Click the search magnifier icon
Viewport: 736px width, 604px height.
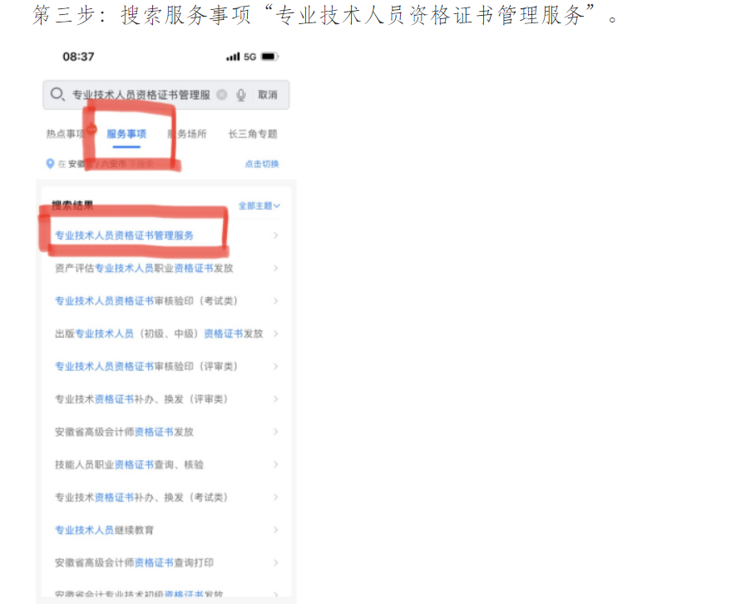(x=57, y=94)
